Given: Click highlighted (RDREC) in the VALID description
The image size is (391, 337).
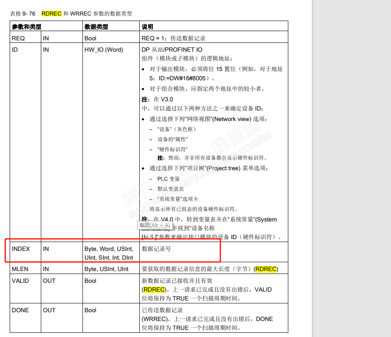Looking at the screenshot, I should pos(154,290).
